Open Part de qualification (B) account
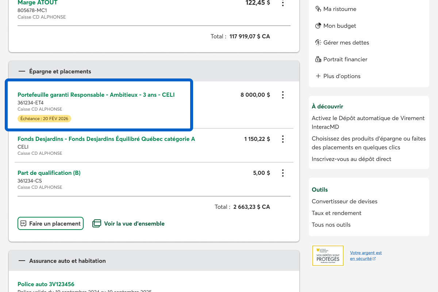Screen dimensions: 438x292 coord(49,173)
